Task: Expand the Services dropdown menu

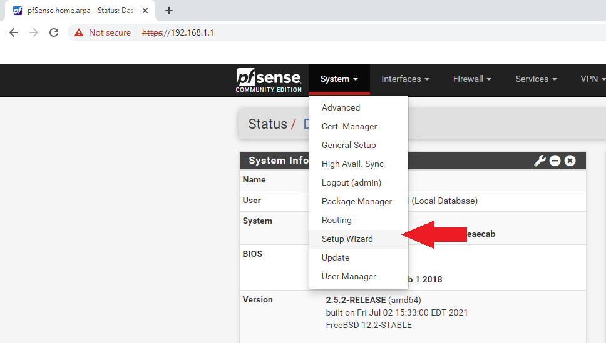Action: (x=536, y=79)
